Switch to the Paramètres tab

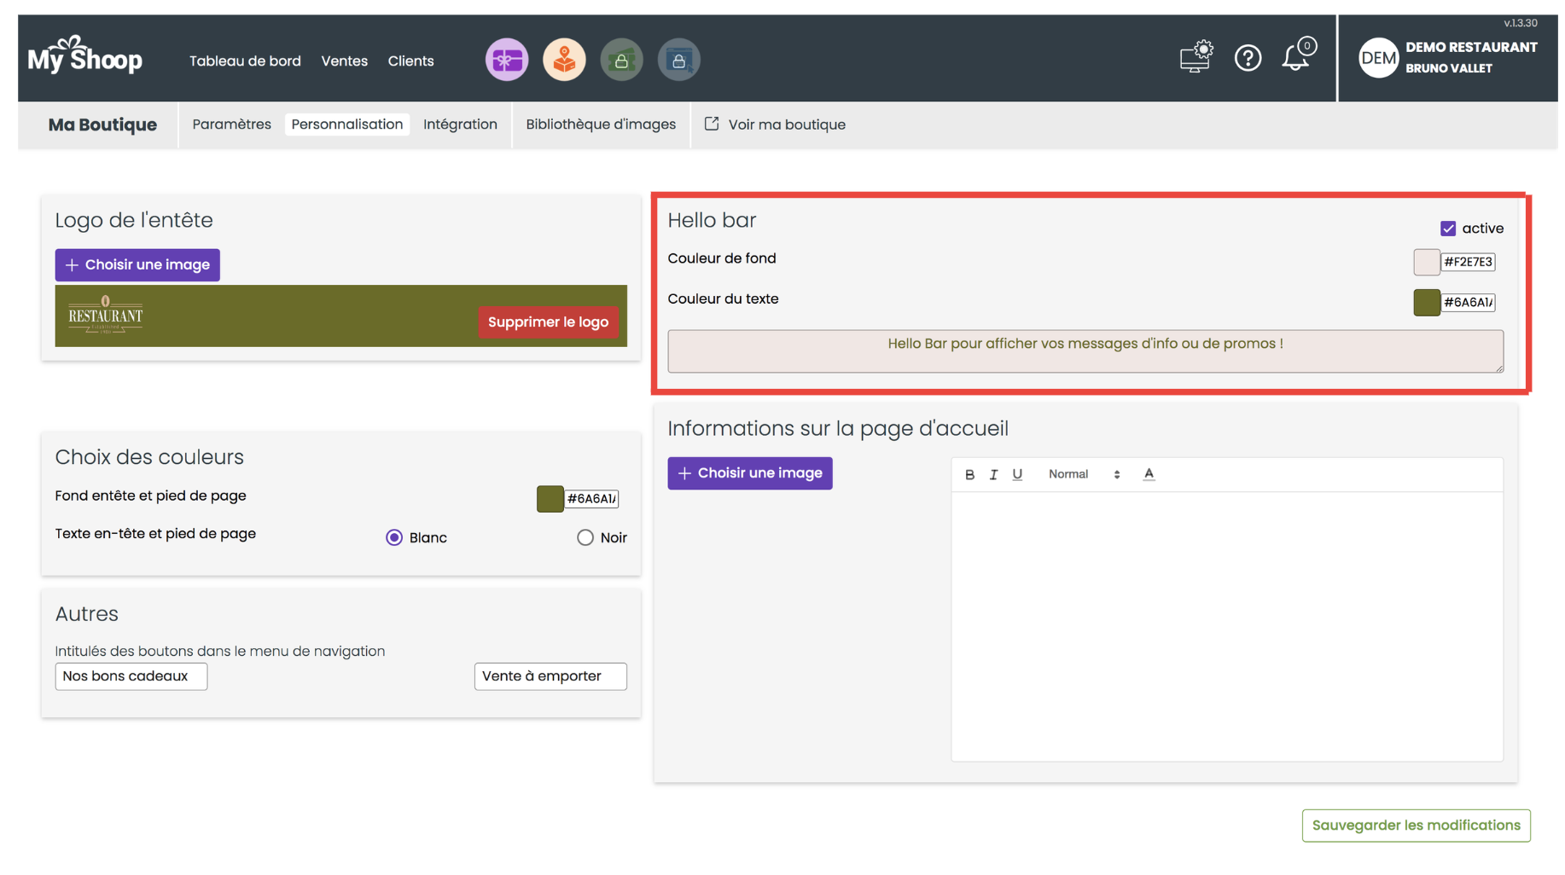[x=231, y=125]
